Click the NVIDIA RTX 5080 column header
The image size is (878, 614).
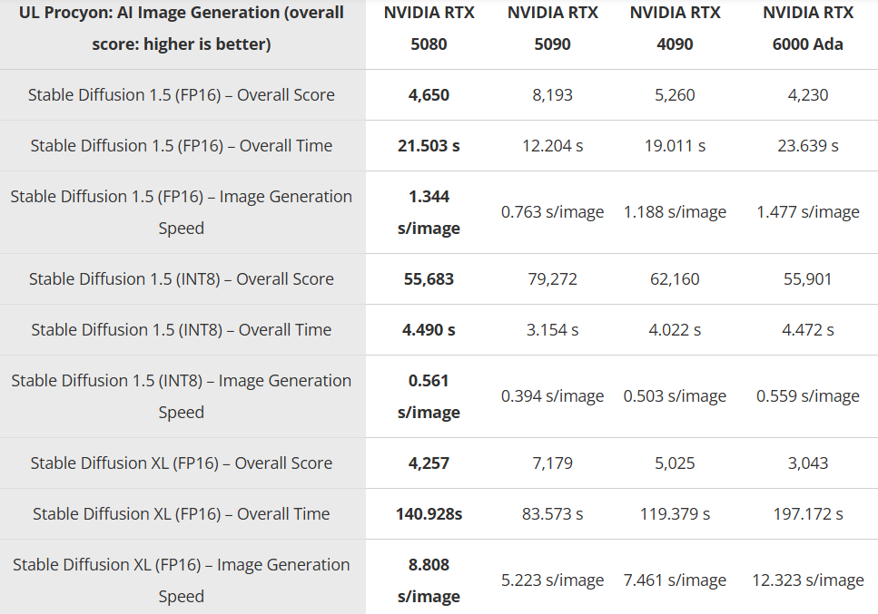429,28
